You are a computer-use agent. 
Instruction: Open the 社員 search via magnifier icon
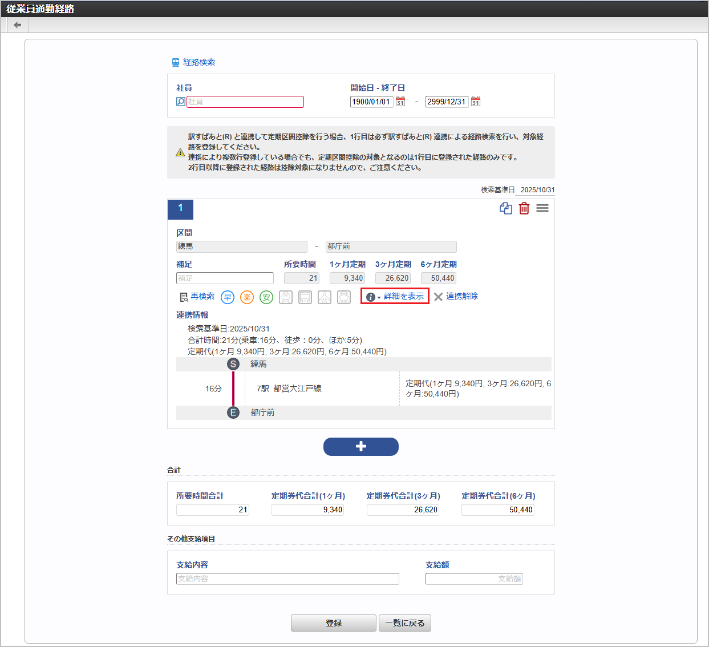179,102
